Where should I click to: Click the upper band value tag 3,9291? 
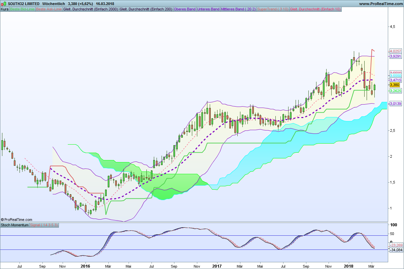point(395,56)
